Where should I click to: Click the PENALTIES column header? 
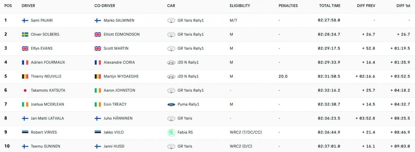coord(288,6)
